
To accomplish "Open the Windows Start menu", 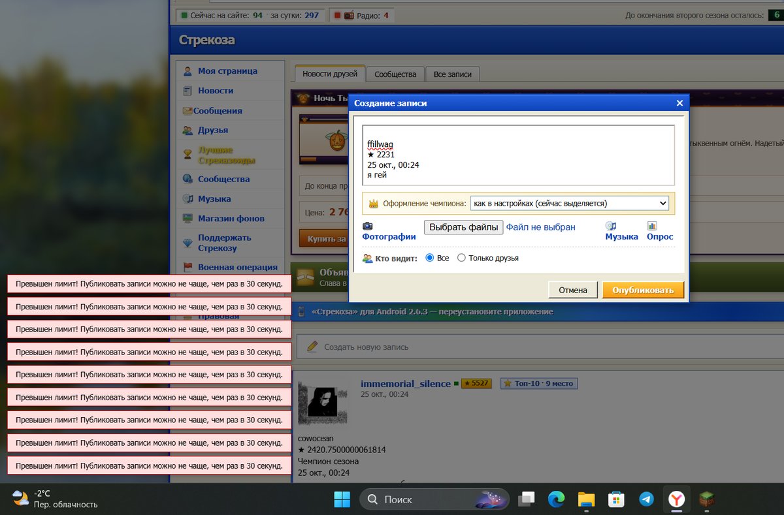I will [342, 500].
